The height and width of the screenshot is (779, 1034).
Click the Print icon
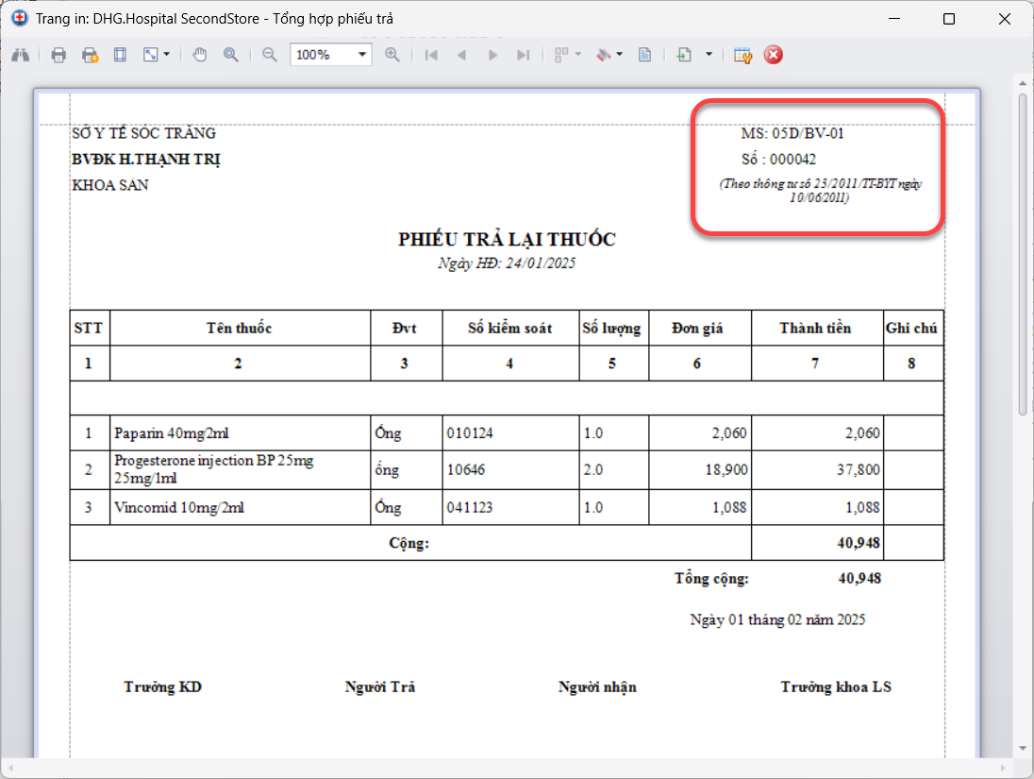click(58, 55)
